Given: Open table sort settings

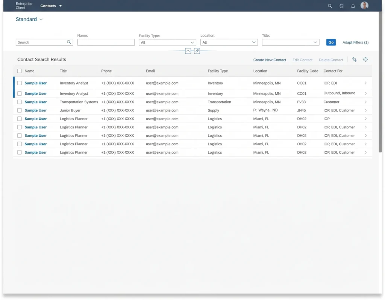Looking at the screenshot, I should coord(354,60).
